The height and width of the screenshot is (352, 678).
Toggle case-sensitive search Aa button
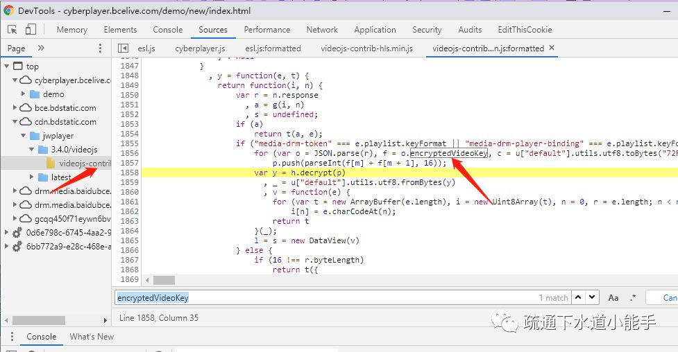pos(613,297)
